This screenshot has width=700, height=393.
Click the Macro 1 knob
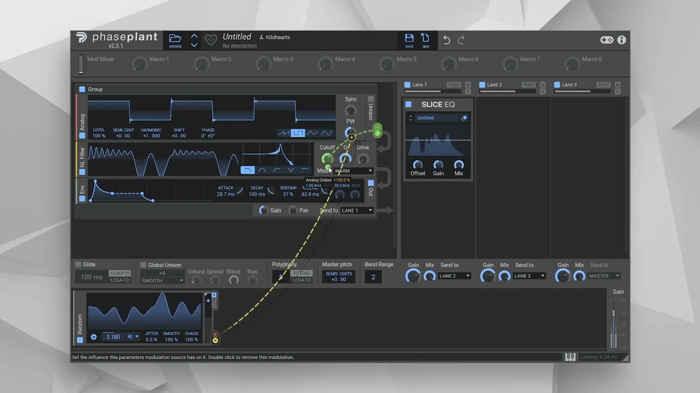[139, 64]
